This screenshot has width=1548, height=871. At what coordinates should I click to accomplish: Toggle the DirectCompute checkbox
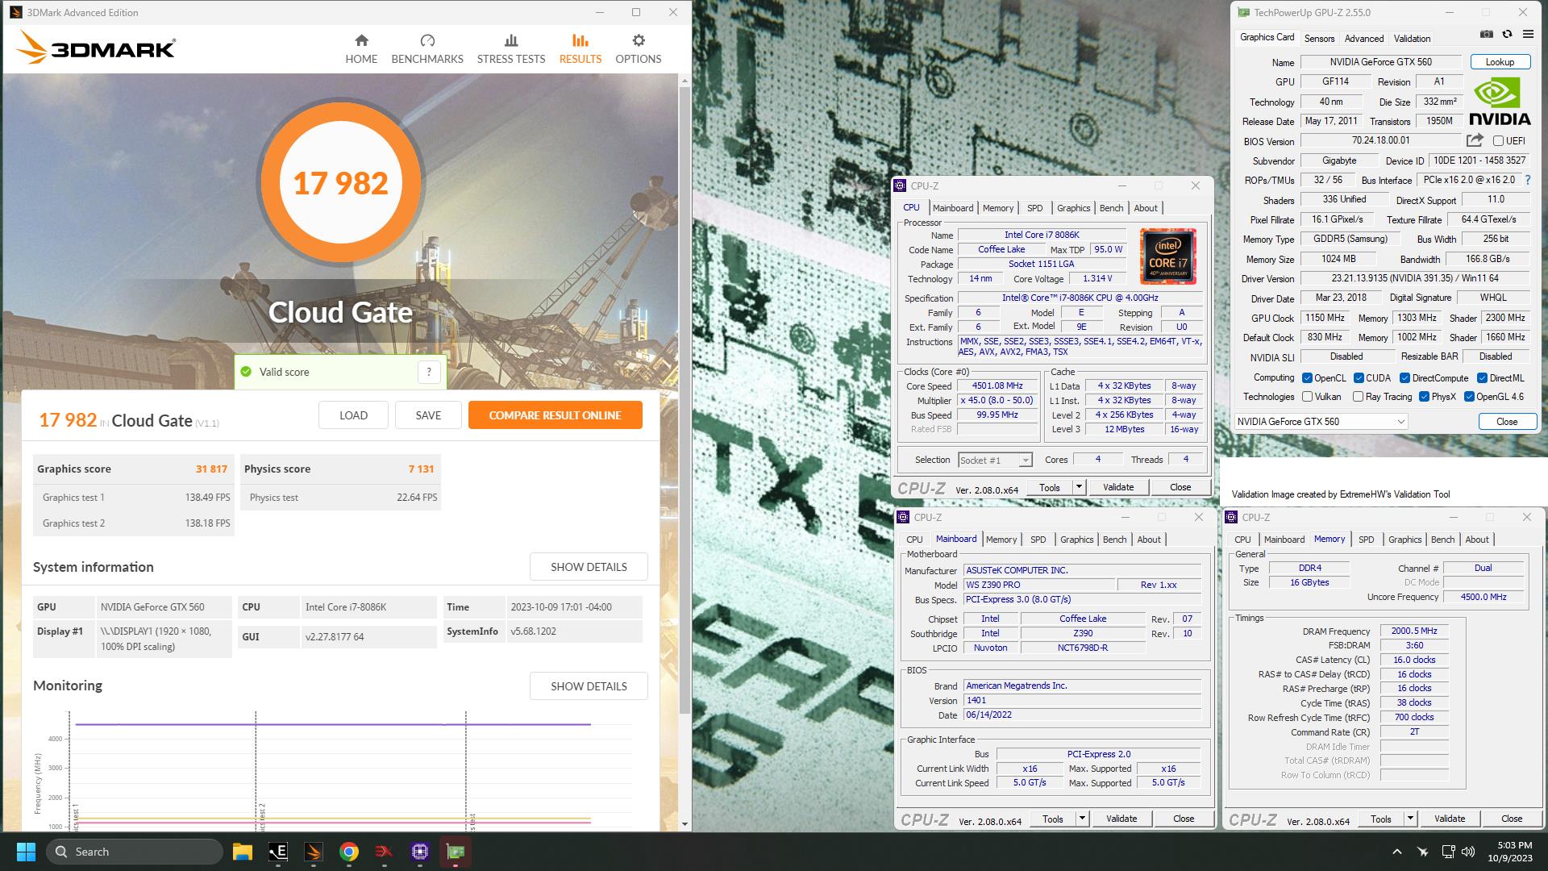click(x=1404, y=378)
